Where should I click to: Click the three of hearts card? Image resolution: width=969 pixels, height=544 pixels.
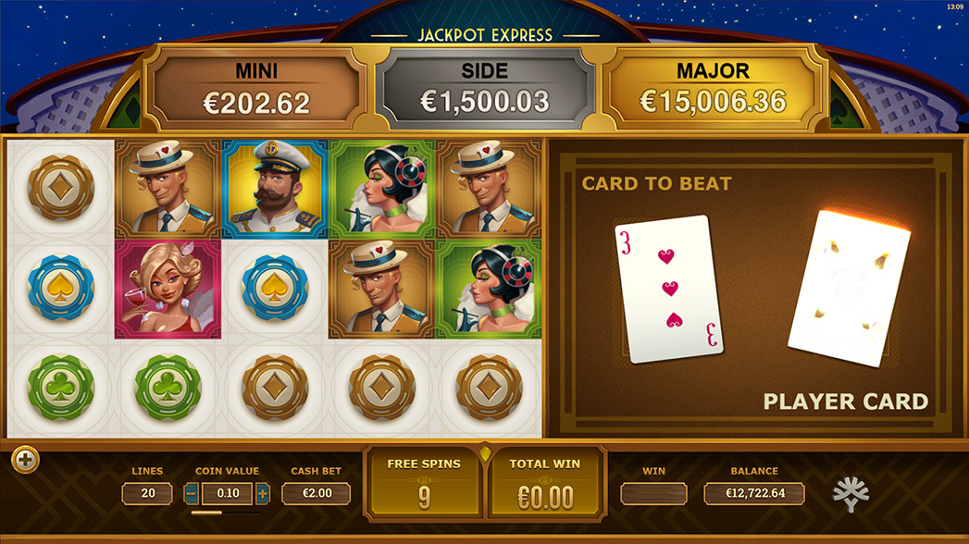click(x=668, y=289)
